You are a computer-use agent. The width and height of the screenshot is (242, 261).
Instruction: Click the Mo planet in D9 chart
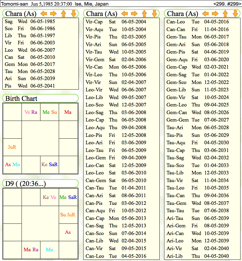pyautogui.click(x=50, y=249)
